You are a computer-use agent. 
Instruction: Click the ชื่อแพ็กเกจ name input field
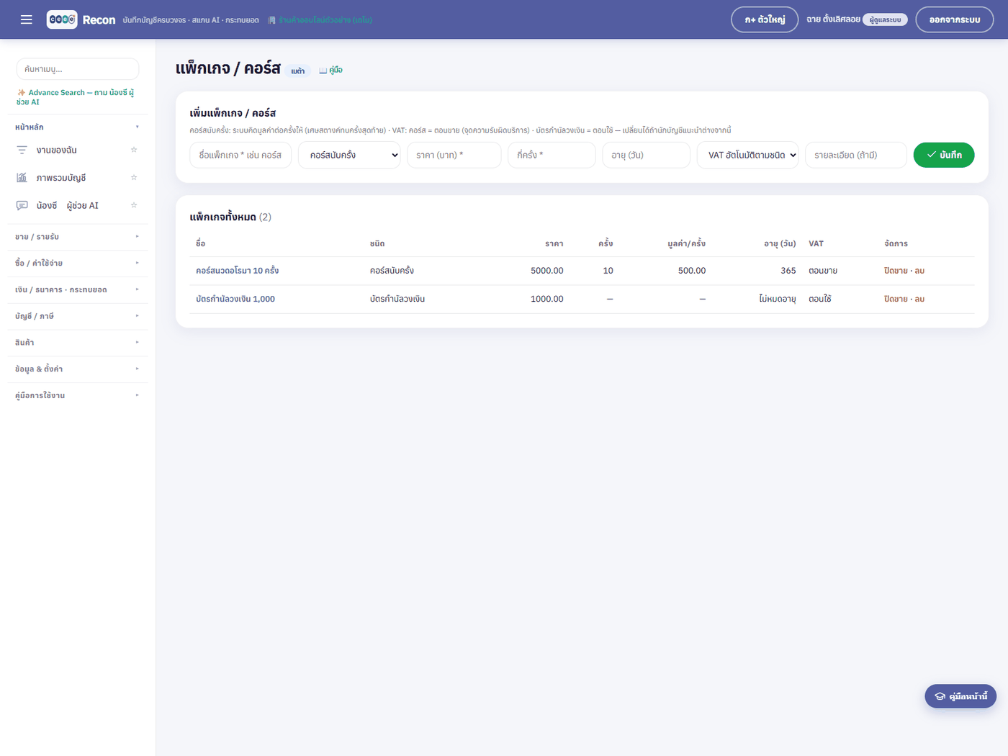coord(240,155)
